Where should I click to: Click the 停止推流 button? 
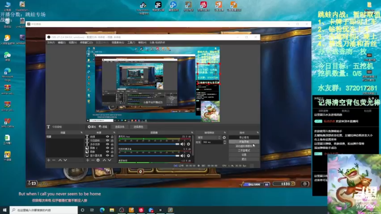(244, 137)
